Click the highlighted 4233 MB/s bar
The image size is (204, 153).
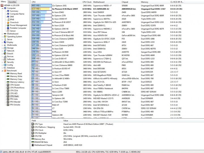41,9
